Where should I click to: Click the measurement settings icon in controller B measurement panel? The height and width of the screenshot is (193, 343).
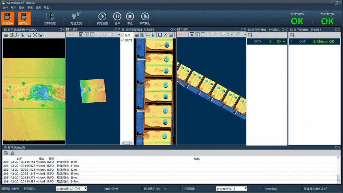[292, 35]
